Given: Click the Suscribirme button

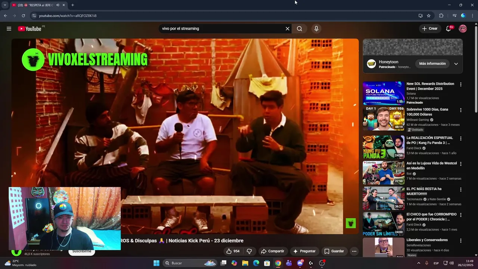Looking at the screenshot, I should [x=81, y=251].
